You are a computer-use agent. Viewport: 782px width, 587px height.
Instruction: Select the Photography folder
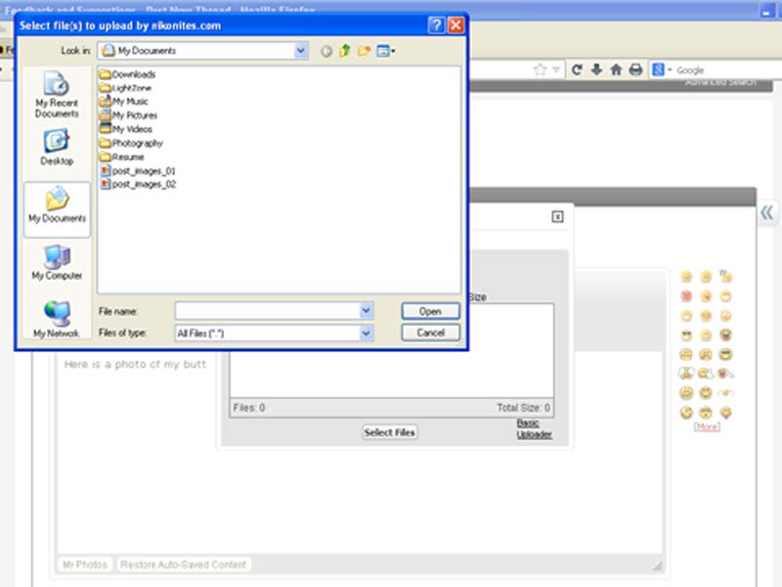point(136,143)
